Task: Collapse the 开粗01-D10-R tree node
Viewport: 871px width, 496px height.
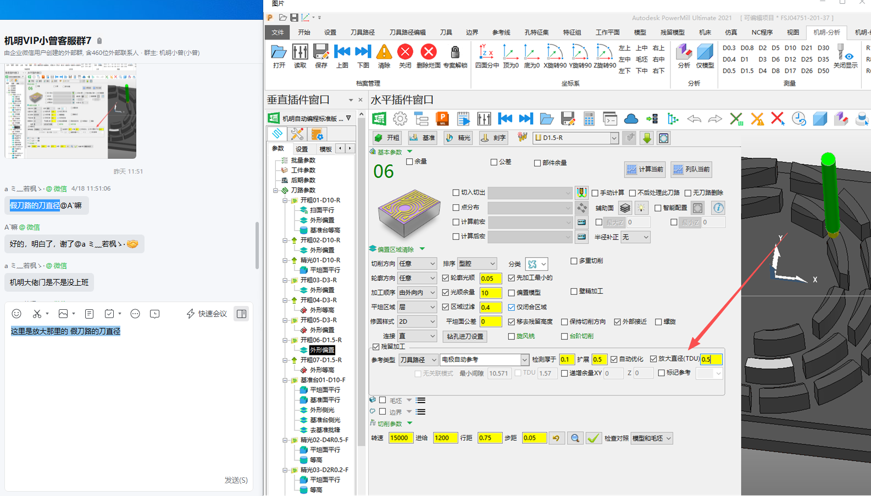Action: 285,200
